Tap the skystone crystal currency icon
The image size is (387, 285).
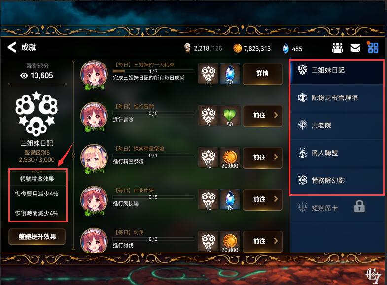pyautogui.click(x=286, y=49)
